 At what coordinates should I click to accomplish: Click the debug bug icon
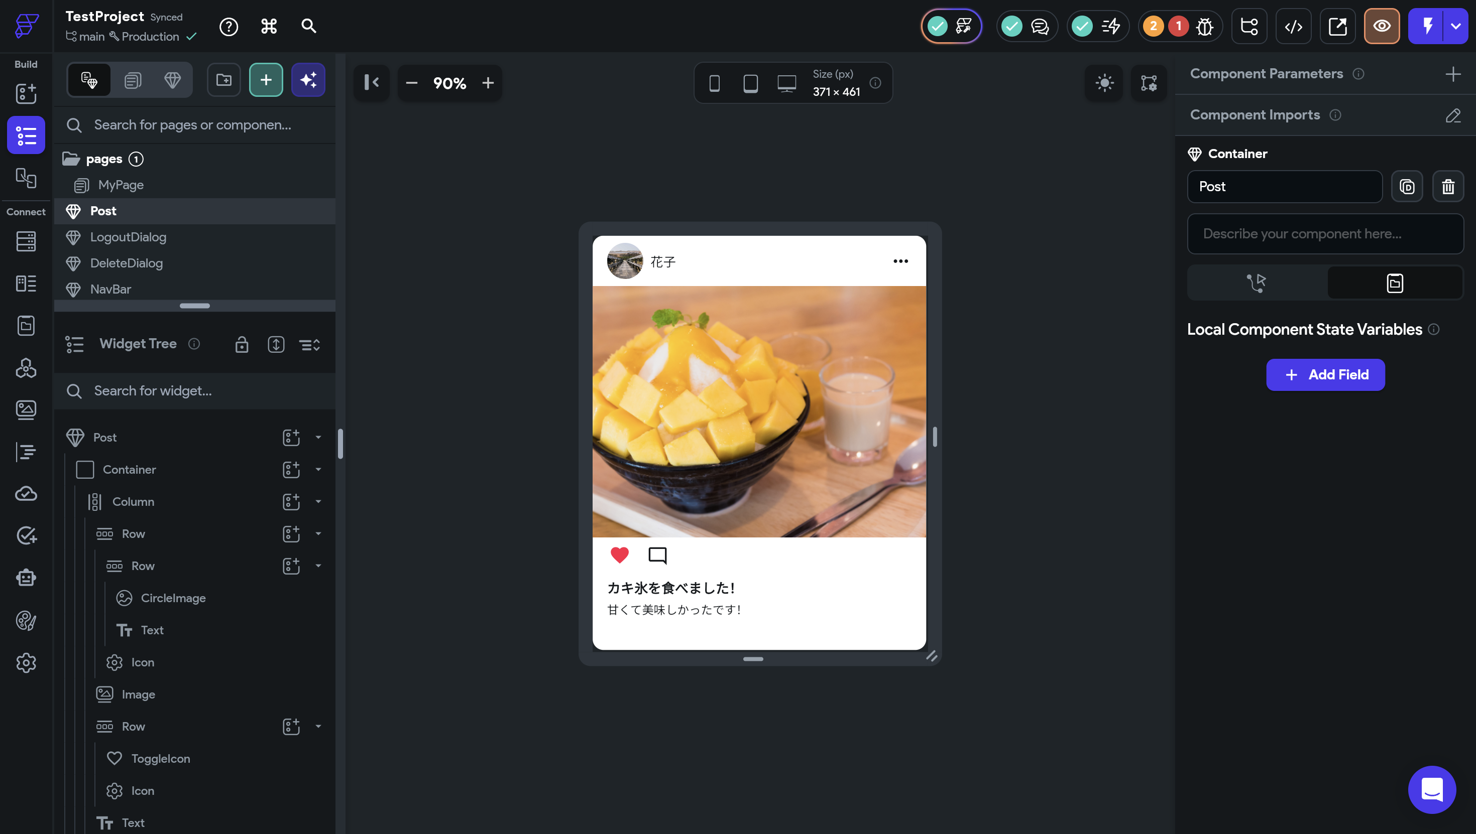pos(1204,27)
